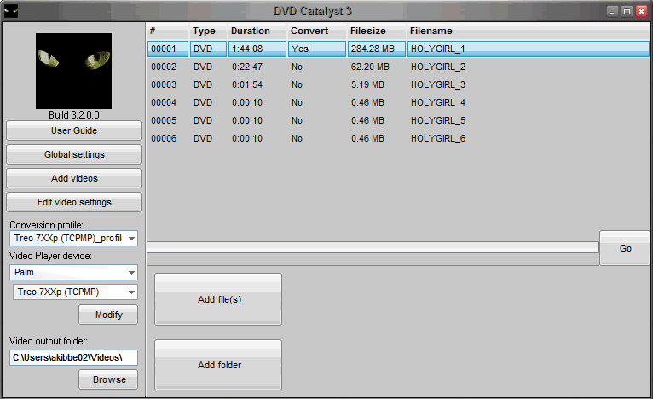Sort list by Duration column header
This screenshot has width=653, height=399.
point(250,31)
